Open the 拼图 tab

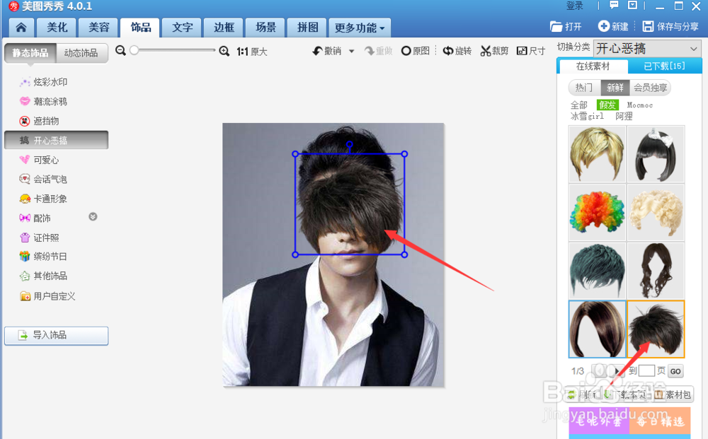point(307,28)
